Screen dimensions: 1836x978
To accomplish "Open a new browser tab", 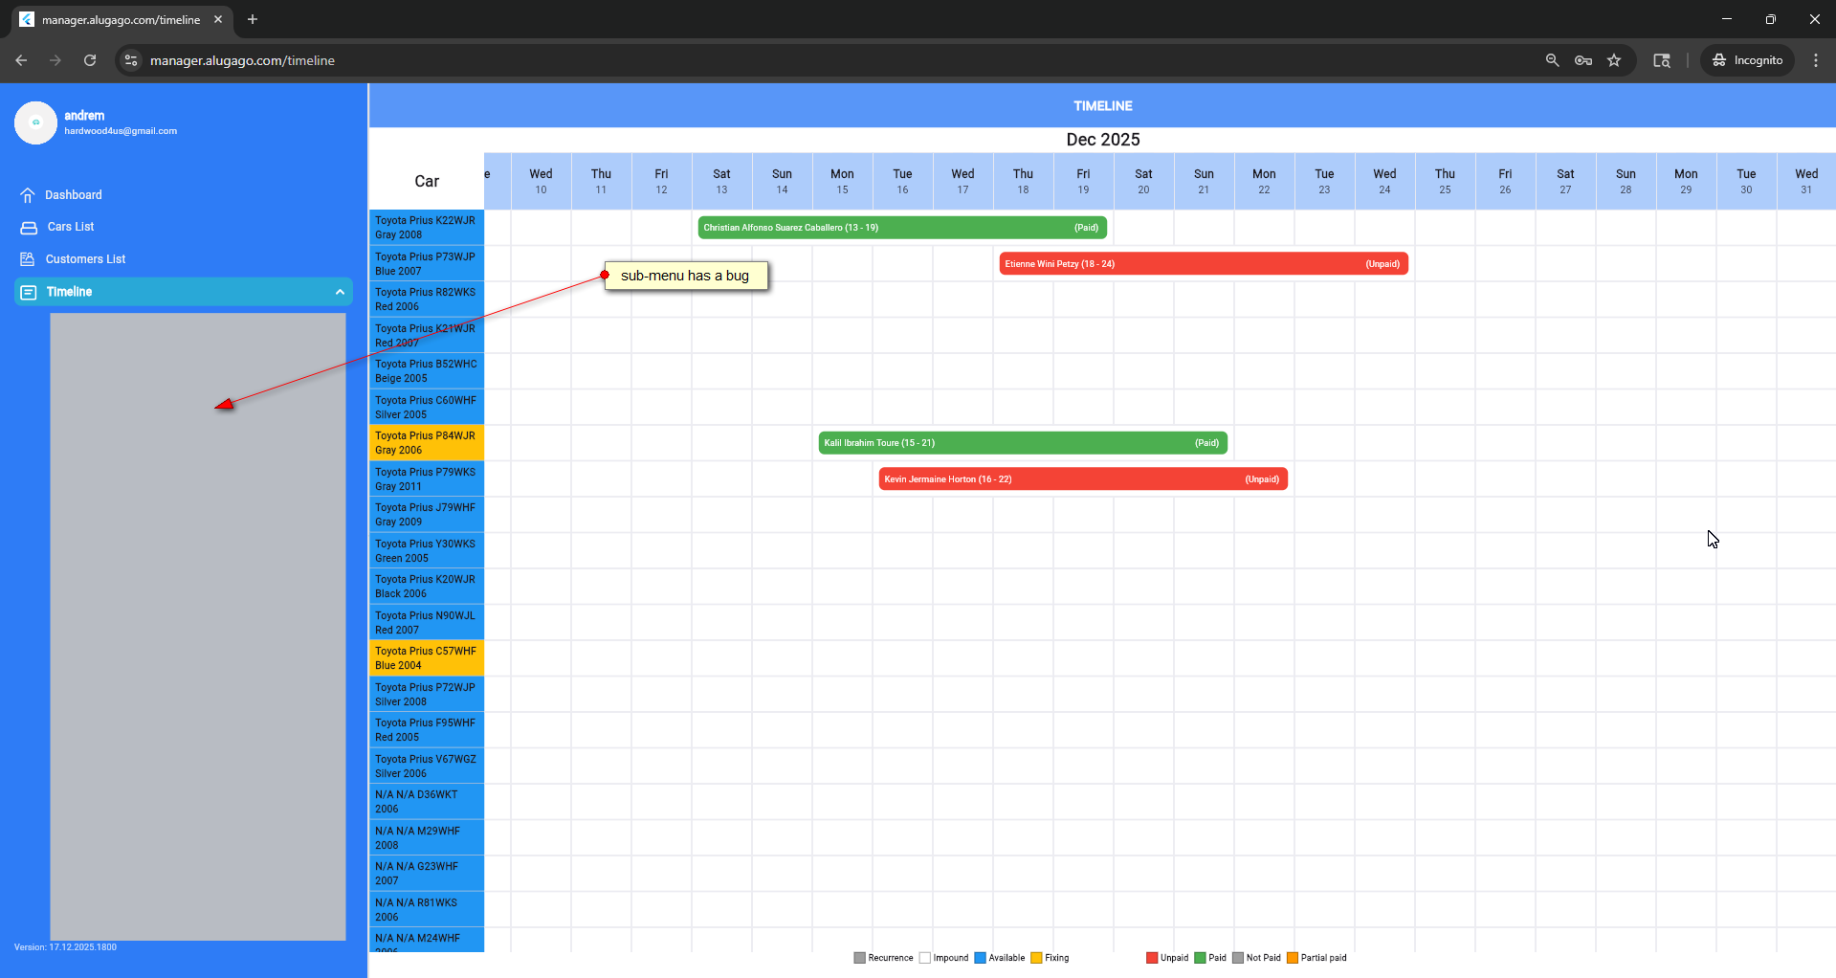I will [253, 19].
